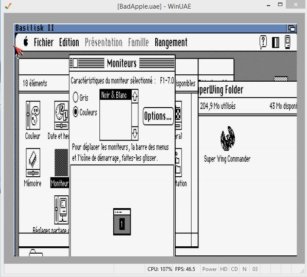
Task: Open the Date et heure control panel icon
Action: tap(61, 115)
